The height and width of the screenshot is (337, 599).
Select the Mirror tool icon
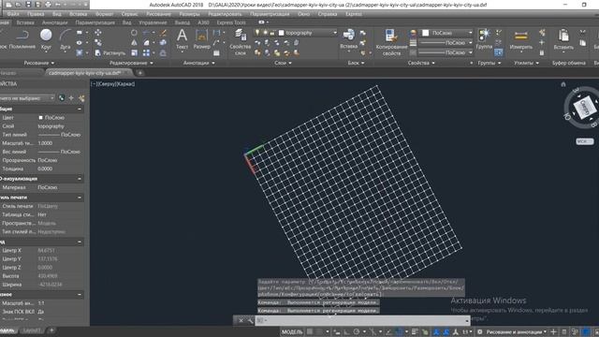[134, 43]
